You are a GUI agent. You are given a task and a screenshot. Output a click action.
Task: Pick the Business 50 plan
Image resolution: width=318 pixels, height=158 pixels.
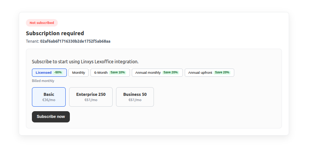click(x=135, y=97)
